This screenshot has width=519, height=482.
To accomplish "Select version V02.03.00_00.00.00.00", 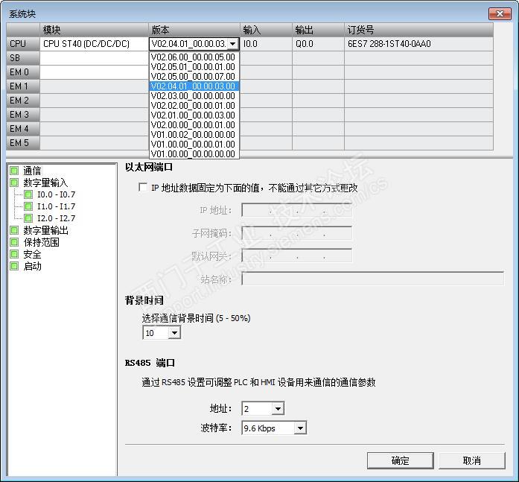I will click(x=194, y=95).
